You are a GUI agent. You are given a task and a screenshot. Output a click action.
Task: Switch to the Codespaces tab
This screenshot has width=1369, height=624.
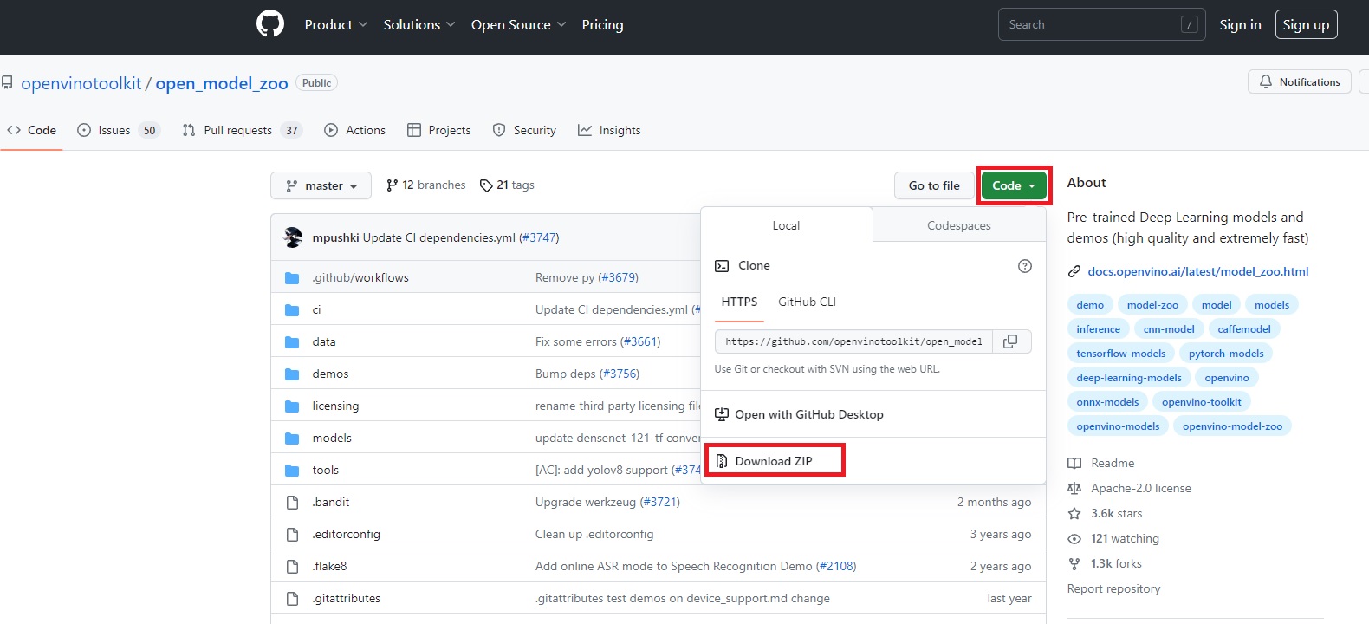point(958,225)
